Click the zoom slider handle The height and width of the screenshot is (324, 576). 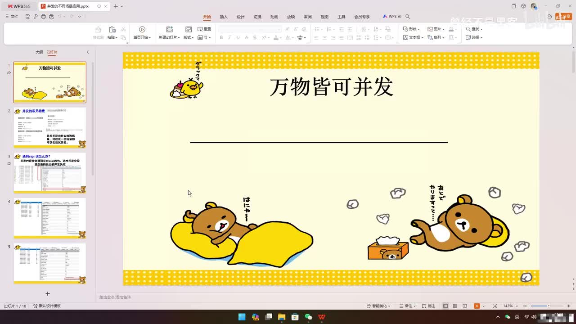[548, 306]
